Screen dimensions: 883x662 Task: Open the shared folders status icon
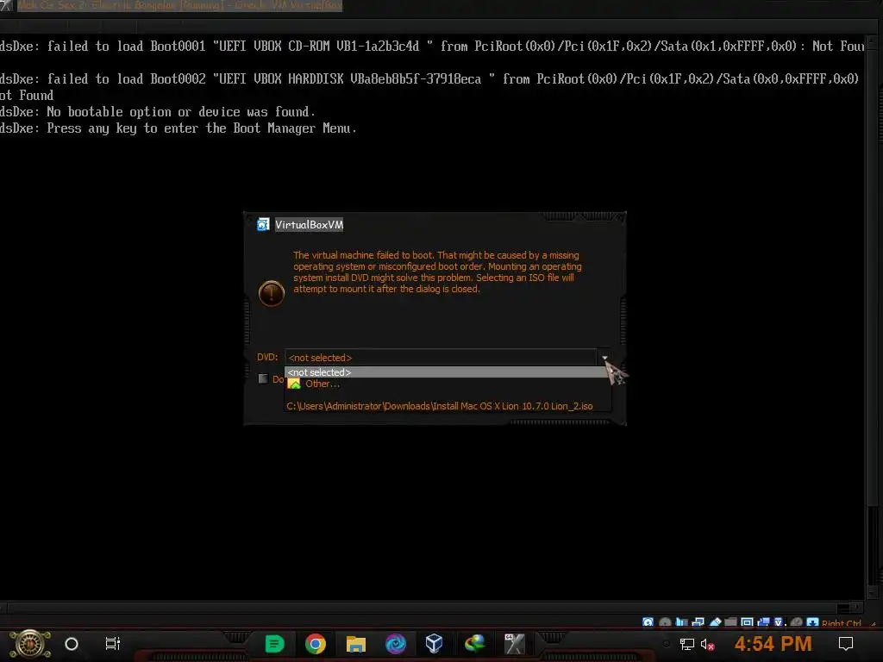tap(731, 622)
